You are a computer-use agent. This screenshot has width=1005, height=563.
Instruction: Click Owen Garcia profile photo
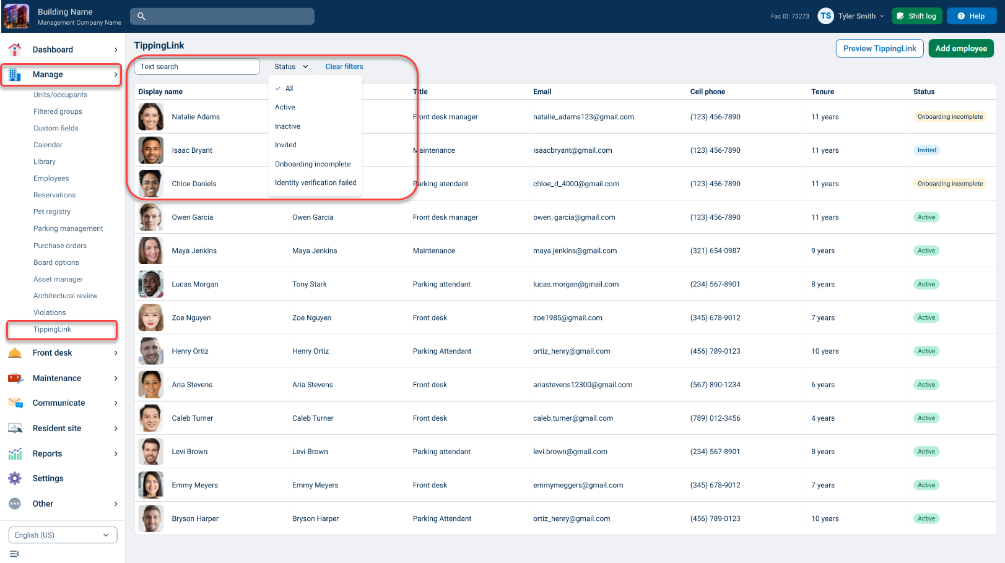tap(151, 217)
